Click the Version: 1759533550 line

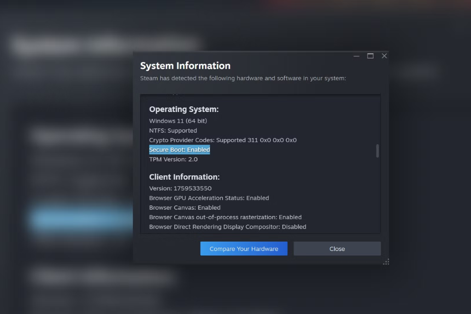point(180,189)
